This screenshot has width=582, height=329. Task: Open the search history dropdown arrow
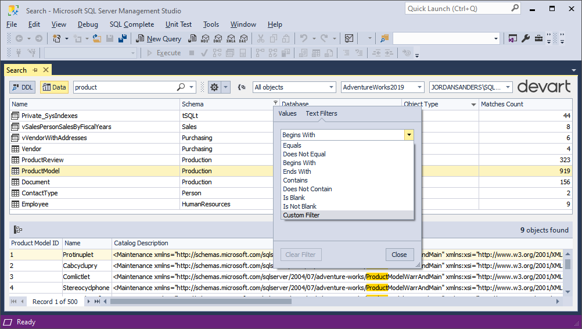[x=192, y=87]
